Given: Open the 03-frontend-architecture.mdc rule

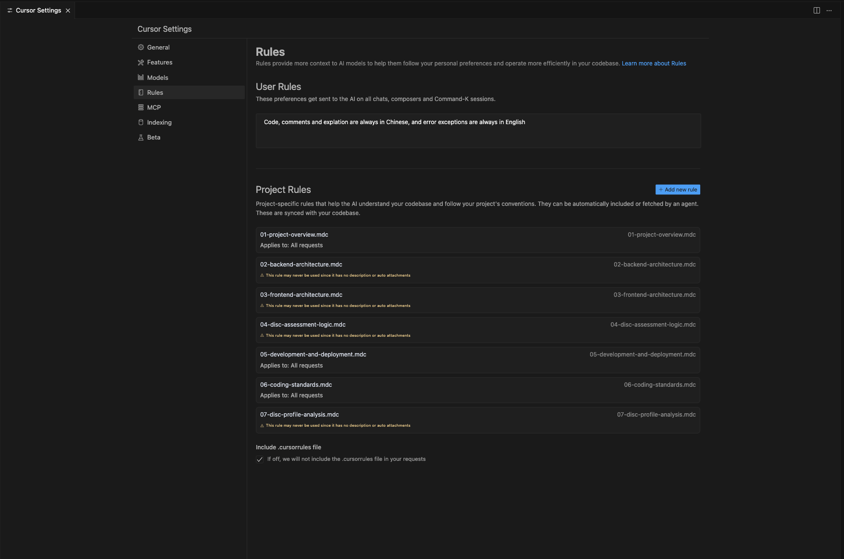Looking at the screenshot, I should point(478,300).
